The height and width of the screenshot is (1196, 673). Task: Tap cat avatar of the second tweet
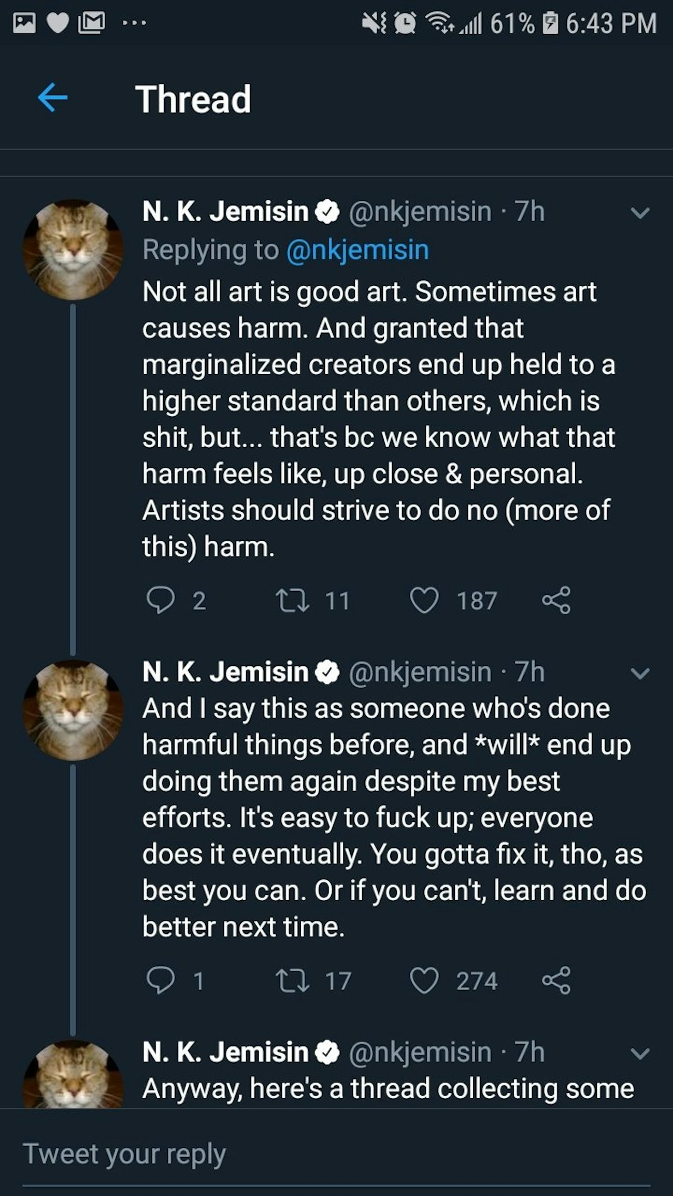tap(73, 710)
